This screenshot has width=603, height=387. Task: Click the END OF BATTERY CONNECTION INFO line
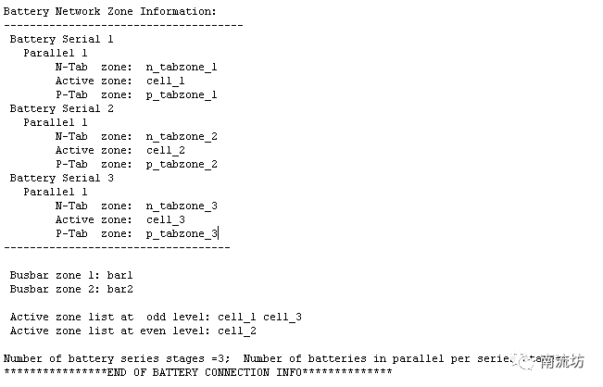click(x=197, y=372)
